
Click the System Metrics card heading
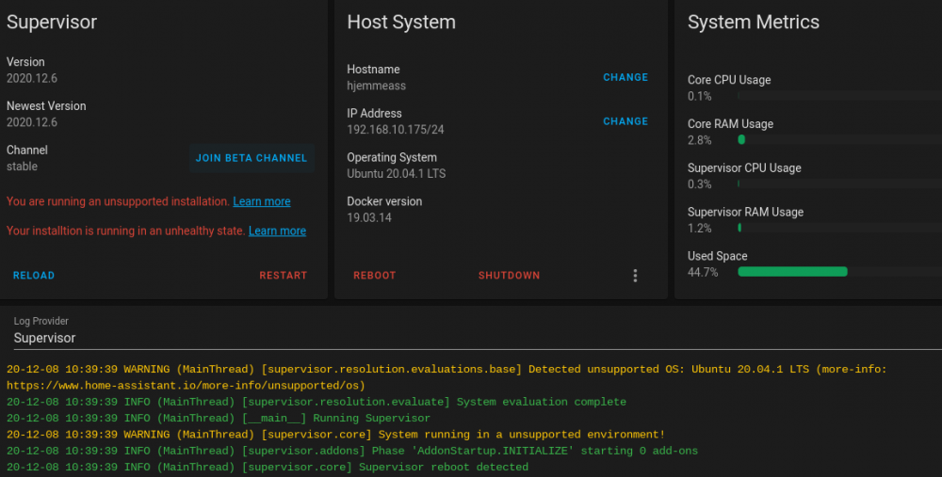tap(754, 22)
